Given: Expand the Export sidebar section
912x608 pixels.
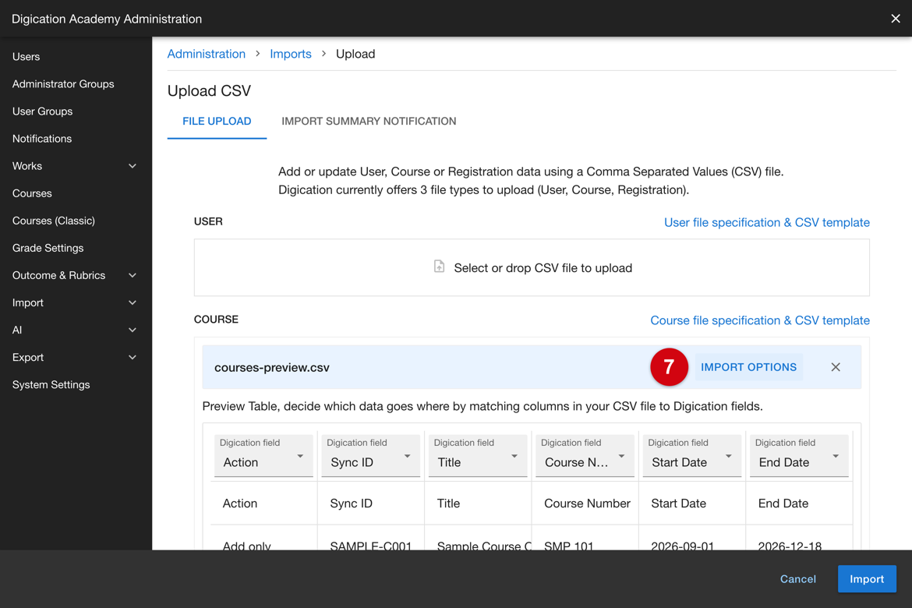Looking at the screenshot, I should [x=133, y=357].
